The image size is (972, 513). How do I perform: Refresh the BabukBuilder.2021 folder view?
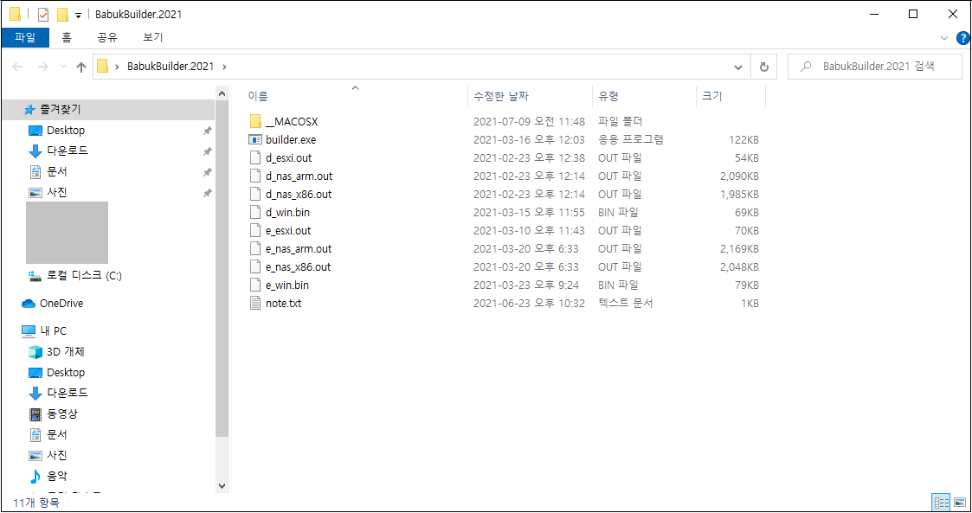(x=763, y=67)
